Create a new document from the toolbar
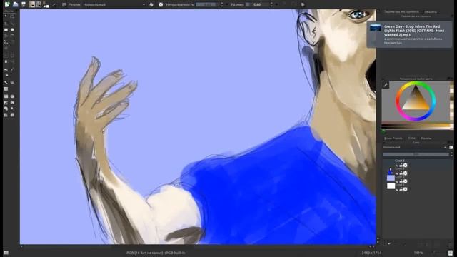The height and width of the screenshot is (257, 457). click(x=7, y=4)
